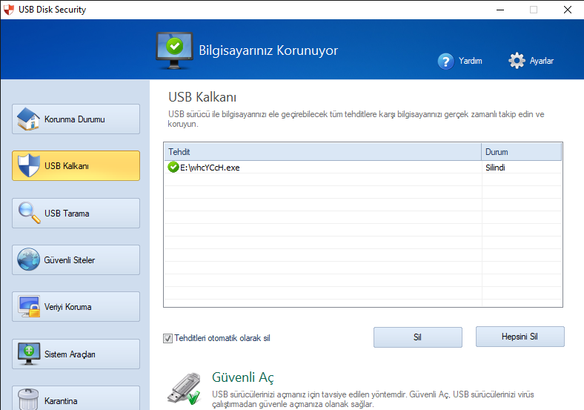Click the USB Disk Security title bar logo

9,10
